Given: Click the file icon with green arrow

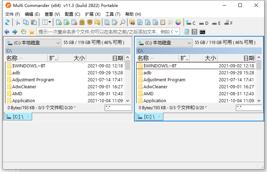Looking at the screenshot, I should pyautogui.click(x=67, y=22).
